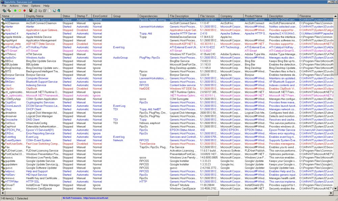This screenshot has width=338, height=201.
Task: Open Properties via the toolbar icon
Action: tap(45, 10)
